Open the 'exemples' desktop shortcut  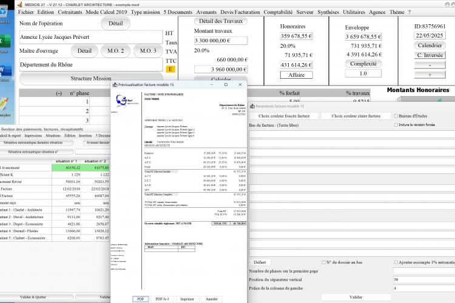(x=4, y=104)
